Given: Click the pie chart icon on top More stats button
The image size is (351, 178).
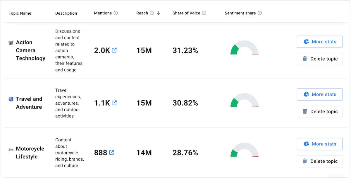Looking at the screenshot, I should click(306, 42).
